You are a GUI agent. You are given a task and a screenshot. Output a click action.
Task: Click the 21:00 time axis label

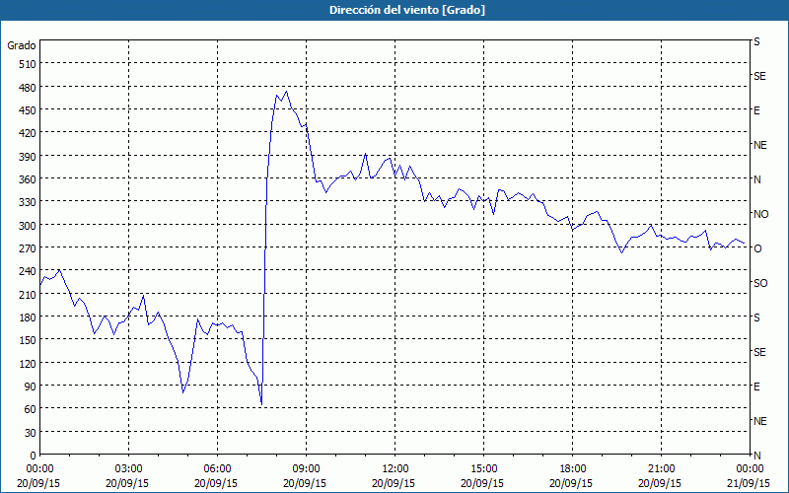click(x=661, y=469)
